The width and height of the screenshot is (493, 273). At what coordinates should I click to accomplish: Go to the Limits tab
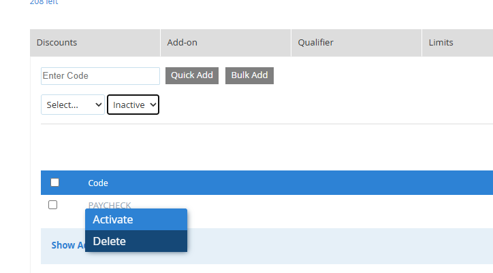point(458,43)
